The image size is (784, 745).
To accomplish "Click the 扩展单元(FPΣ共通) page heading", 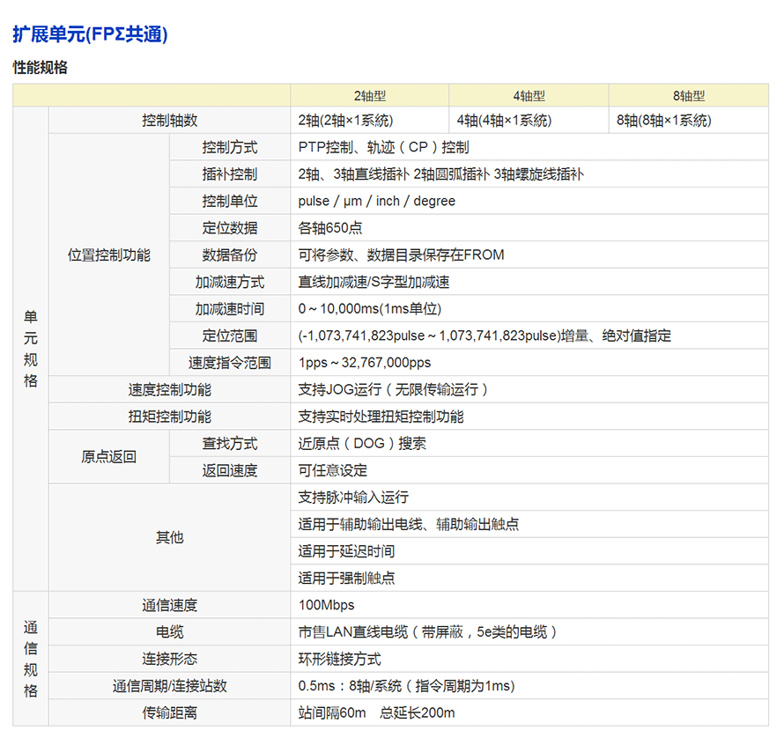I will tap(90, 35).
